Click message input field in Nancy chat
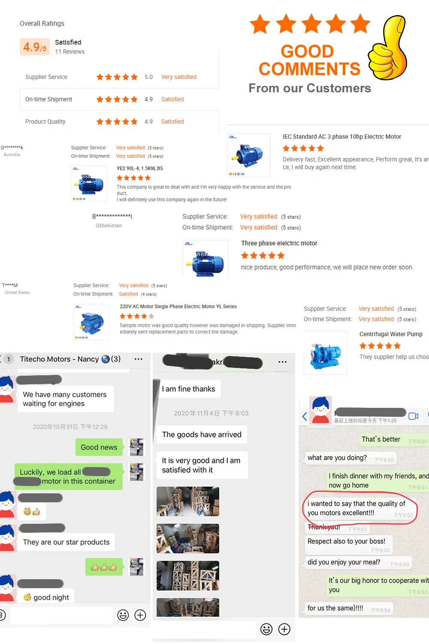Viewport: 429px width, 644px height. click(x=61, y=615)
